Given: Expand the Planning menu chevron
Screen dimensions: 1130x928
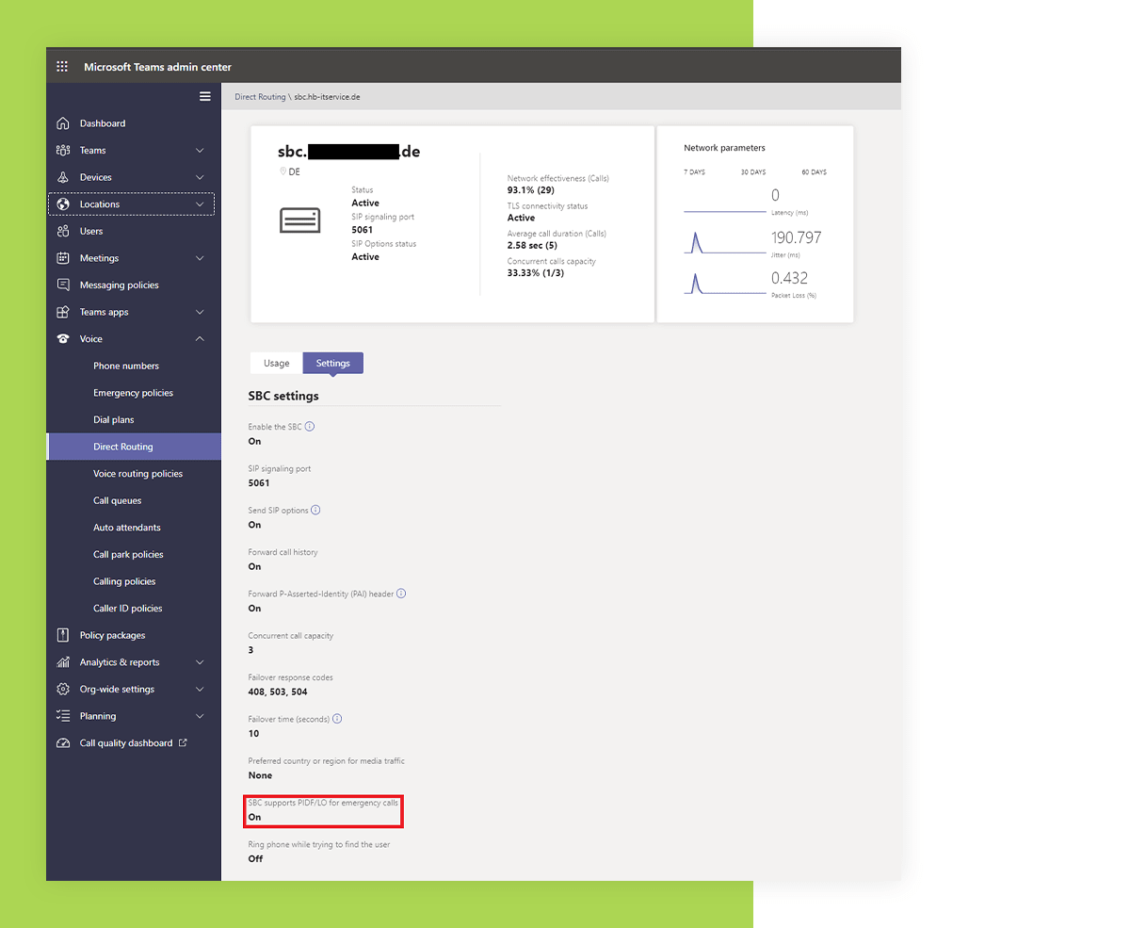Looking at the screenshot, I should pos(200,716).
